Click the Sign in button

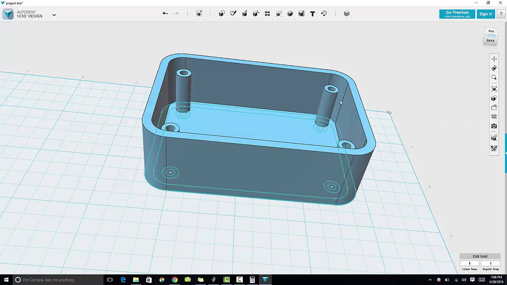[x=486, y=14]
